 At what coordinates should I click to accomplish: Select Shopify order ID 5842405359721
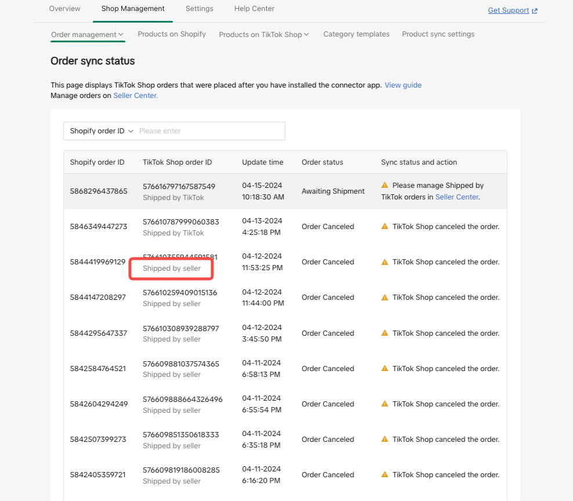97,475
